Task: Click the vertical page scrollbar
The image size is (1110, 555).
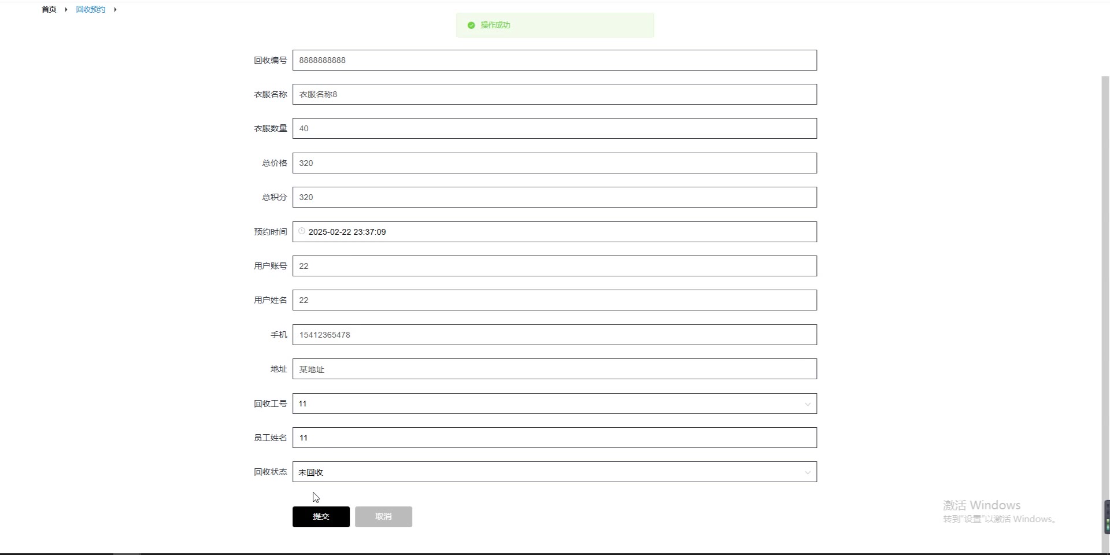Action: coord(1105,289)
